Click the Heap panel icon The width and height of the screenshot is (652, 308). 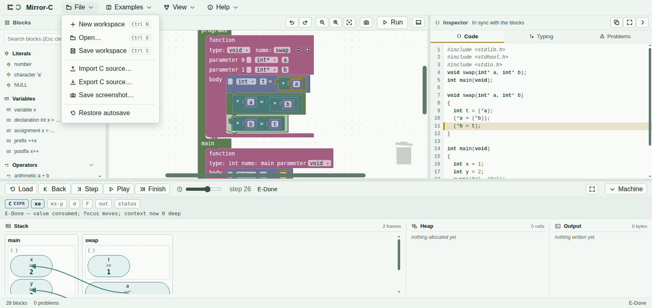(x=414, y=226)
